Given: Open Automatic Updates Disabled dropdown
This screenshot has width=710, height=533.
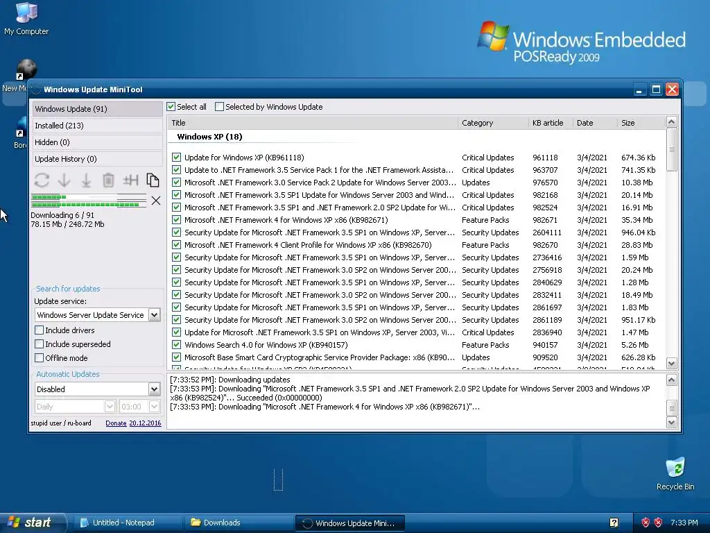Looking at the screenshot, I should click(154, 389).
